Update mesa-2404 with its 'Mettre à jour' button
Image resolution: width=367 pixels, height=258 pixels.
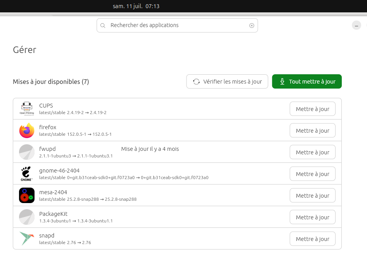[312, 196]
